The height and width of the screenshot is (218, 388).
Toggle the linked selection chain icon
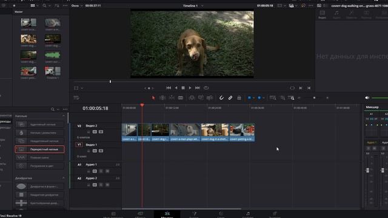230,98
